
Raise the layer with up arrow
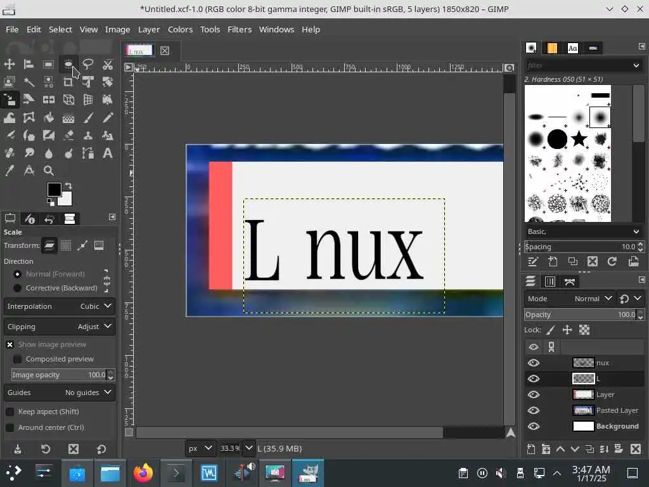[560, 449]
